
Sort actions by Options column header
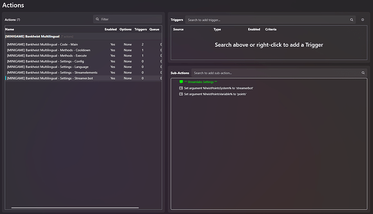pyautogui.click(x=125, y=30)
